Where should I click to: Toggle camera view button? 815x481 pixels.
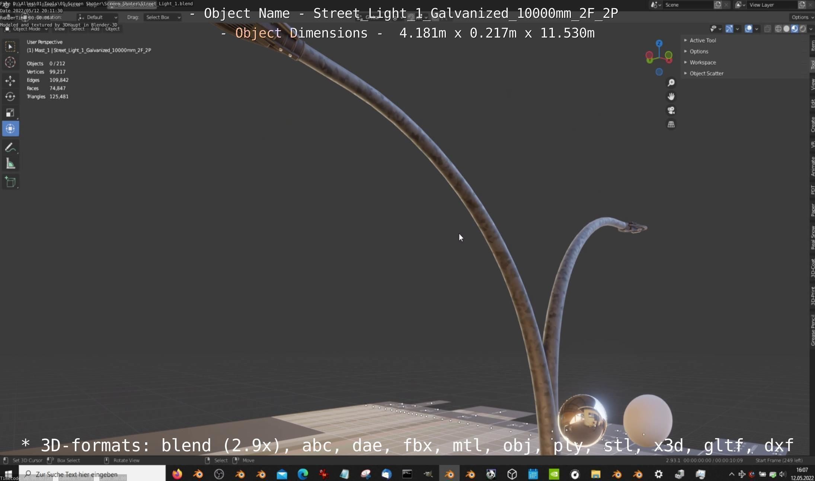coord(671,110)
